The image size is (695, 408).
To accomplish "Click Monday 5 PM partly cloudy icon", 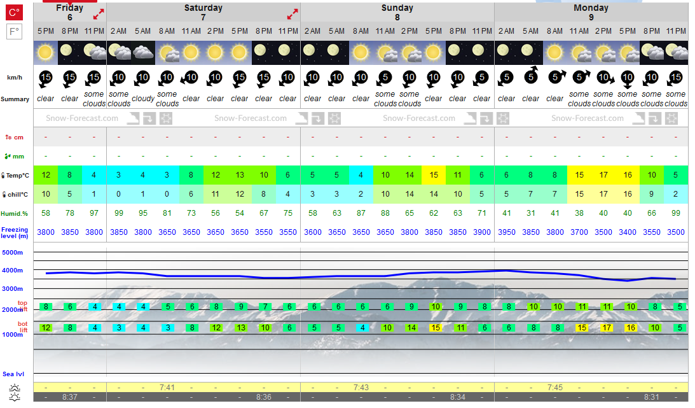I will 627,53.
